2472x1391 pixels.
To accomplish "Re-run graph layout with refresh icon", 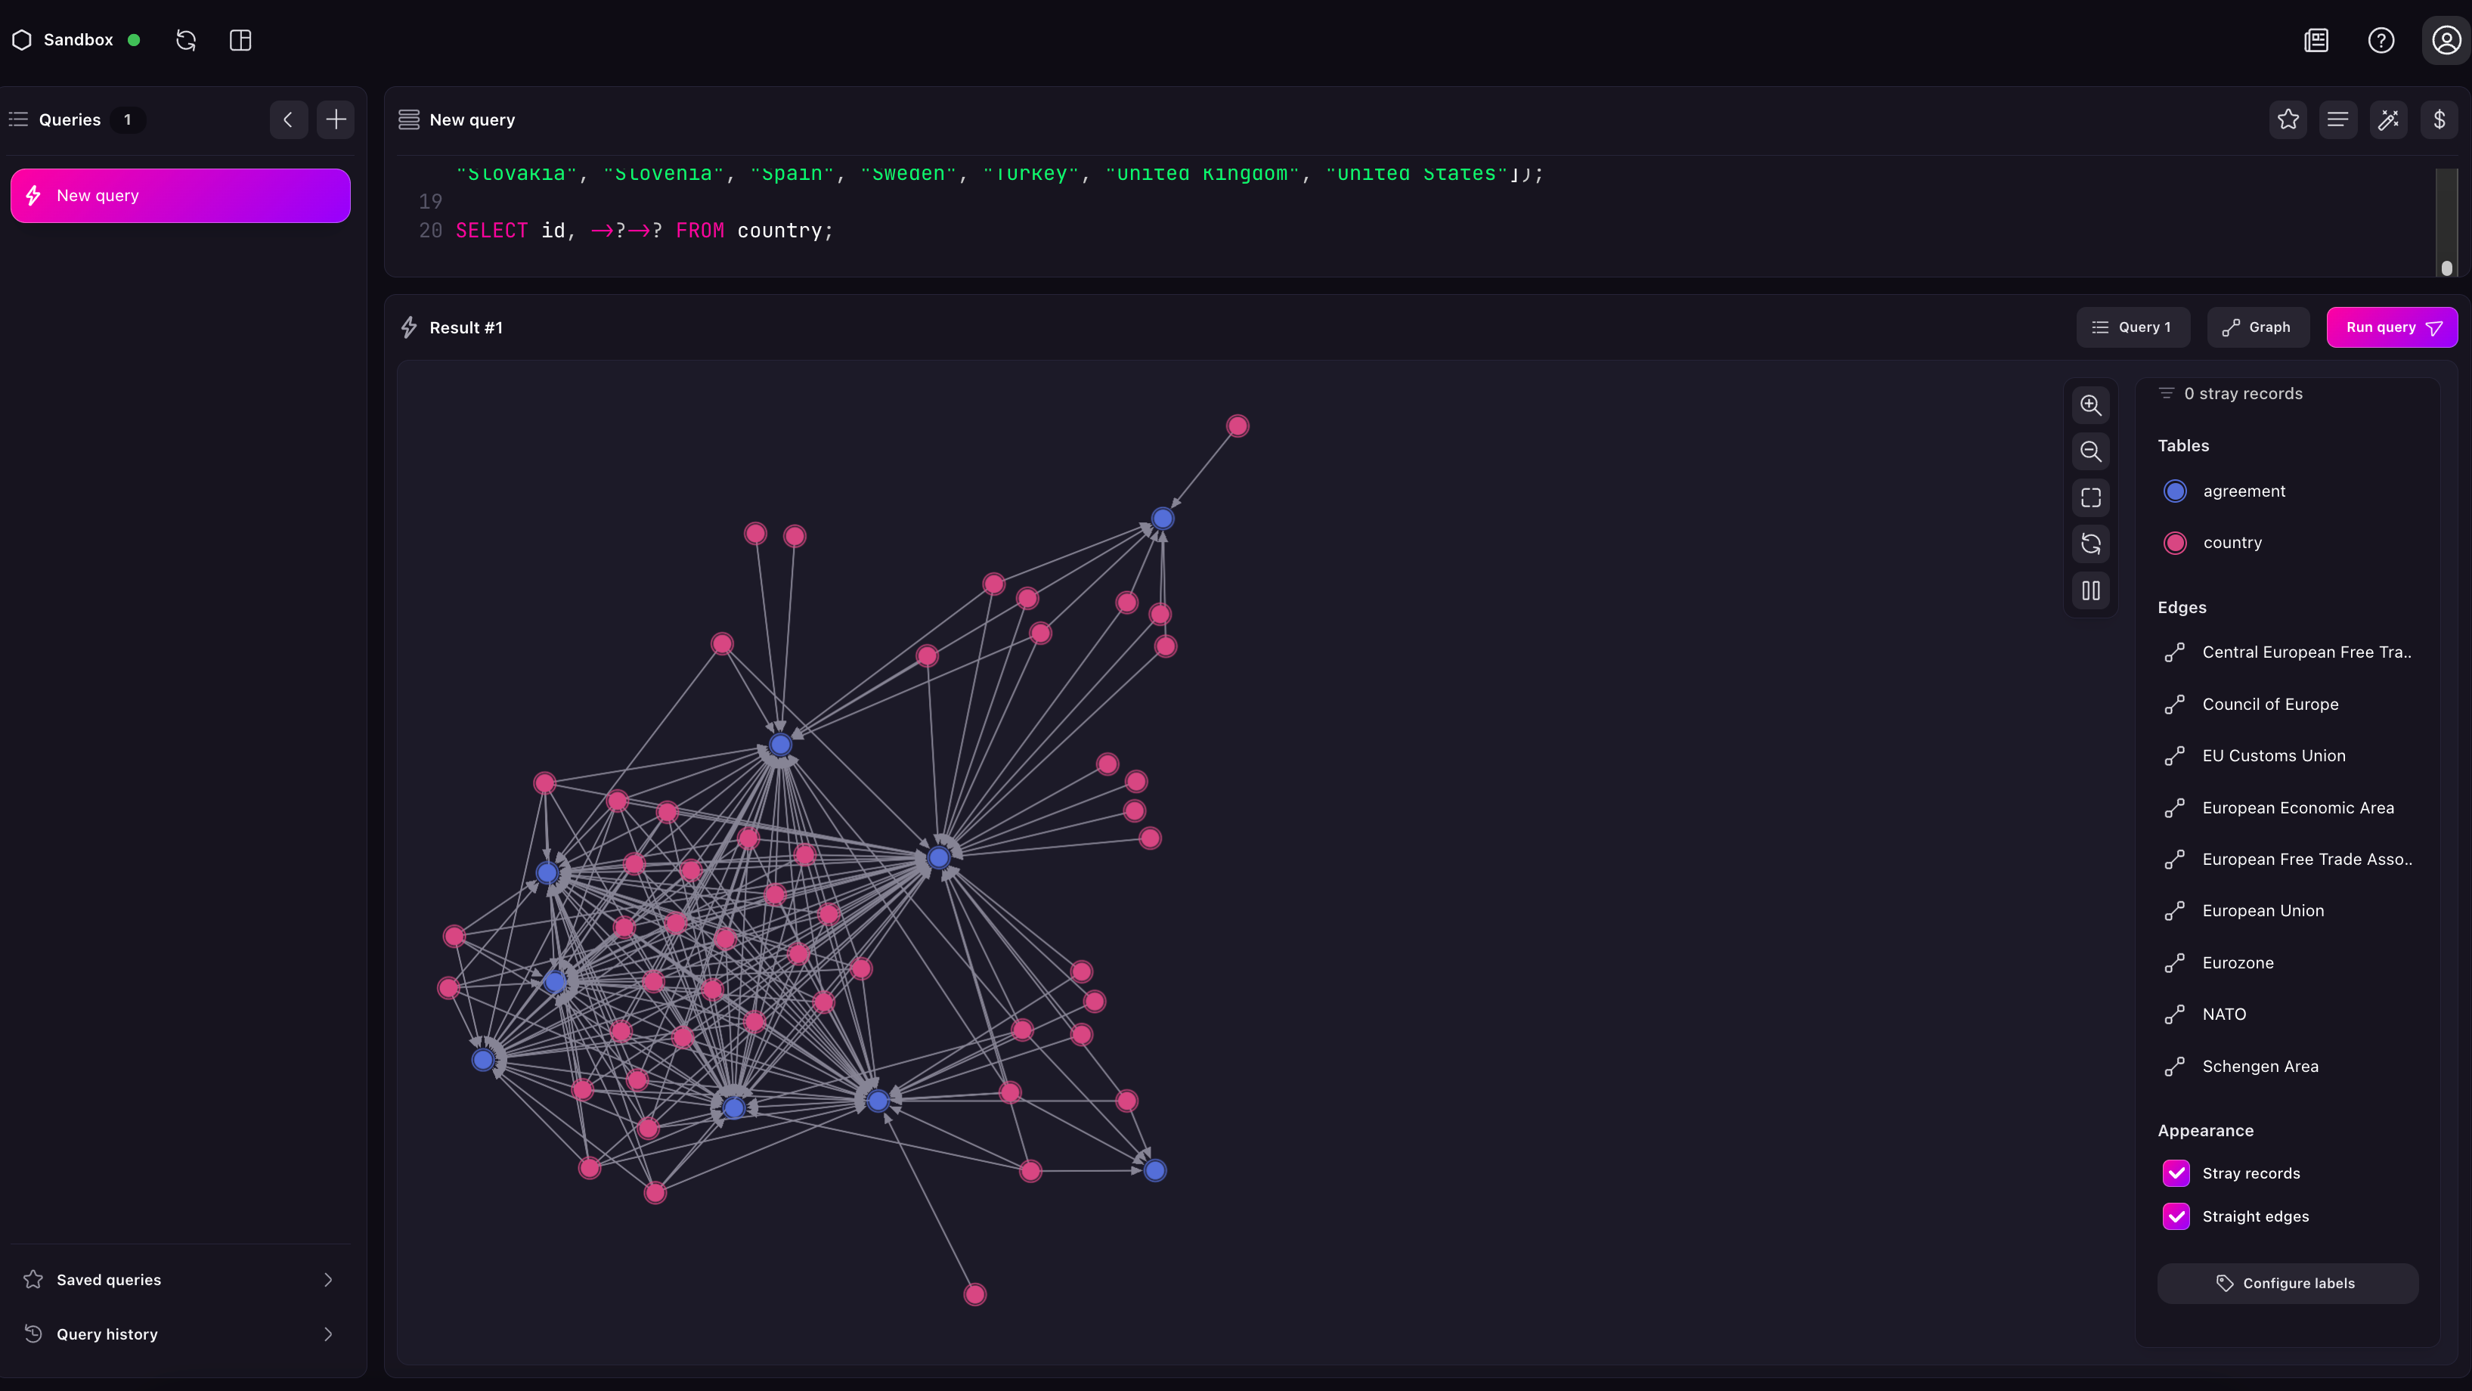I will (2092, 544).
